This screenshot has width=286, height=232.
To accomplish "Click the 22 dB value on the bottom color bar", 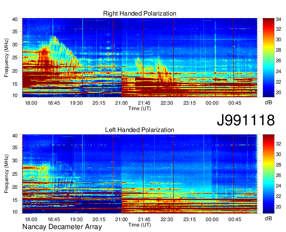I will pos(278,196).
